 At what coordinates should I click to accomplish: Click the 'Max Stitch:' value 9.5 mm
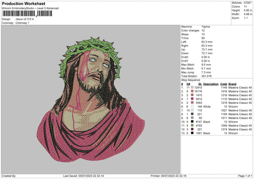206,65
